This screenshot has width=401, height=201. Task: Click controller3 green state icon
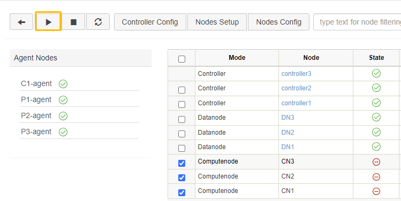pyautogui.click(x=376, y=74)
